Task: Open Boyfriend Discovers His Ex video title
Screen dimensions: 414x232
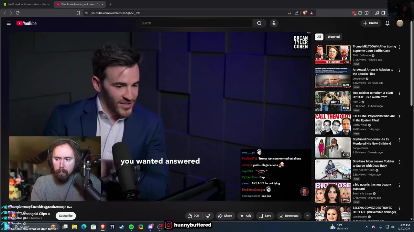Action: (372, 141)
